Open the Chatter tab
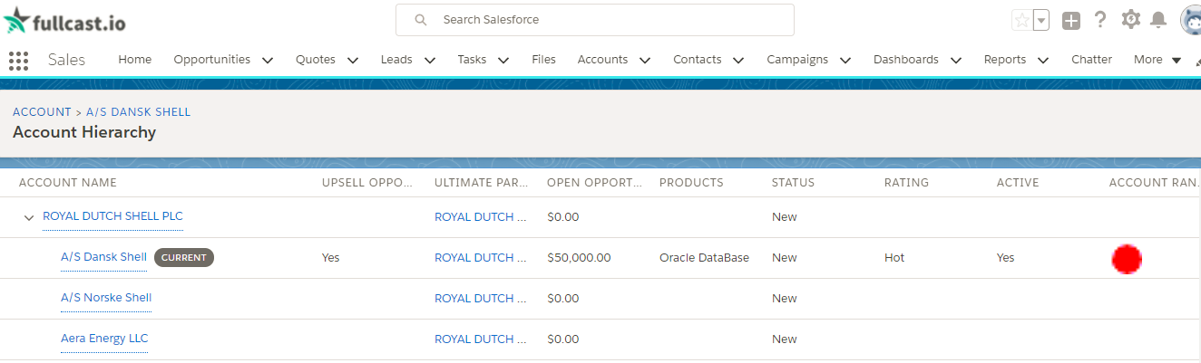This screenshot has width=1201, height=363. (1091, 60)
